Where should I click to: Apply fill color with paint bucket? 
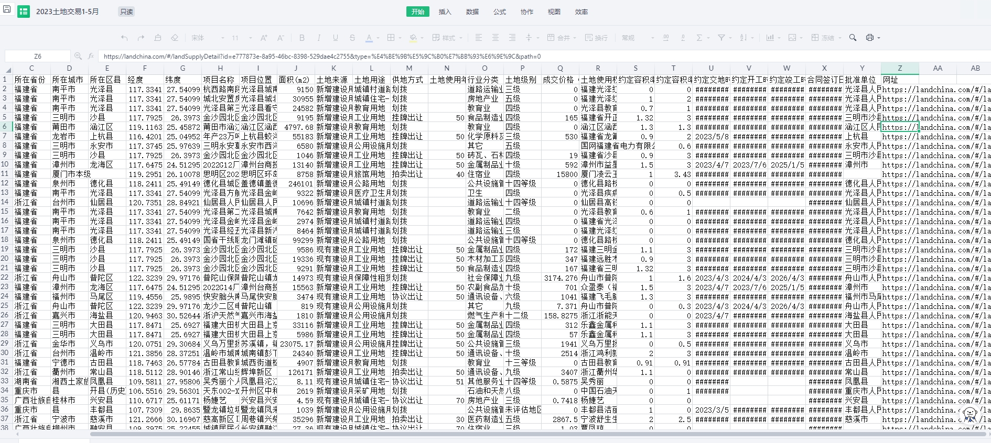[413, 38]
